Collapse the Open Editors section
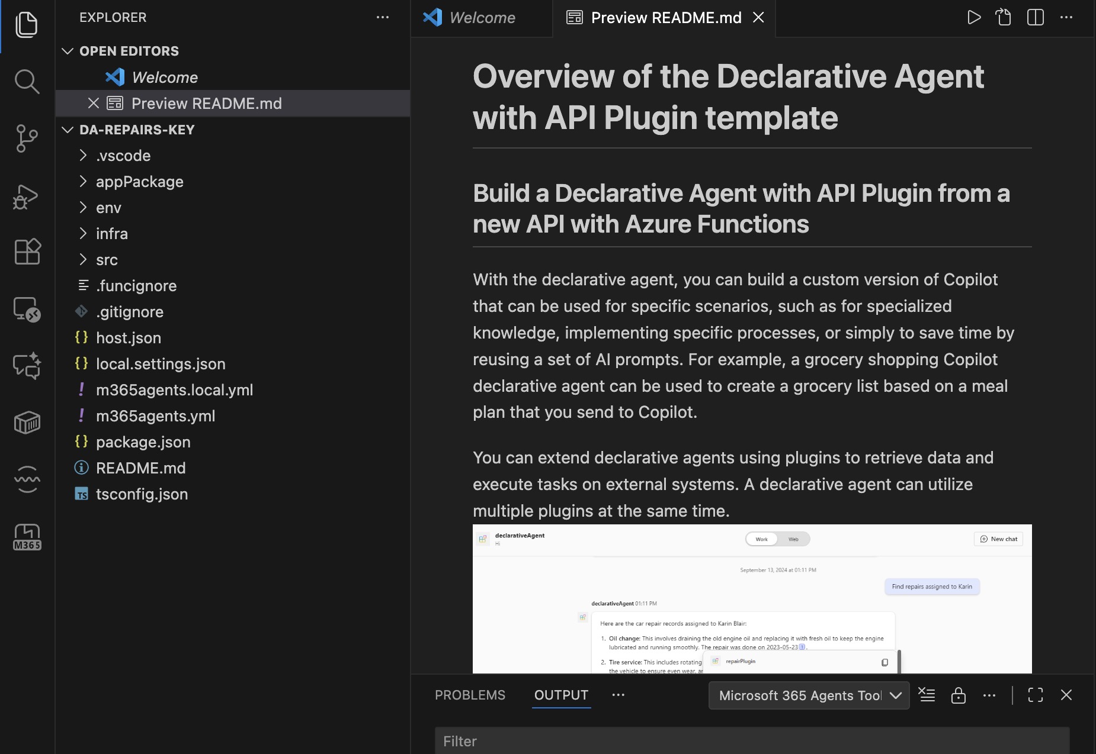The width and height of the screenshot is (1096, 754). [68, 51]
